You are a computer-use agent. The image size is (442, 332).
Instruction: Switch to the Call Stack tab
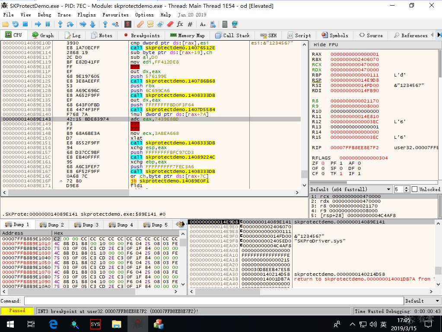232,35
